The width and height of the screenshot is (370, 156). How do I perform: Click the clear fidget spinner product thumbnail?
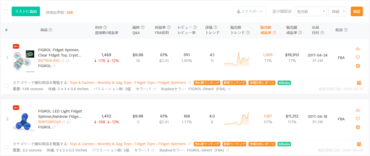24,61
